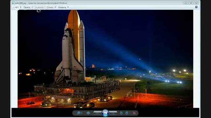Expand the Открыть dropdown arrow
The width and height of the screenshot is (211, 118).
point(68,7)
